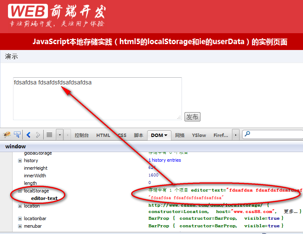
Task: Switch to the 网络 tab
Action: coord(180,135)
